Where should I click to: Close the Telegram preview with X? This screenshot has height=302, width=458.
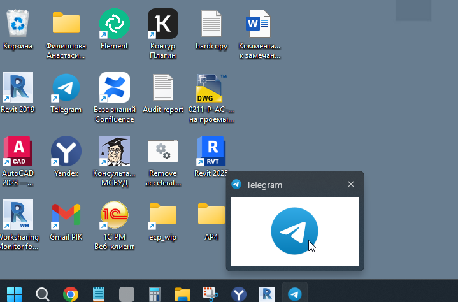(351, 184)
